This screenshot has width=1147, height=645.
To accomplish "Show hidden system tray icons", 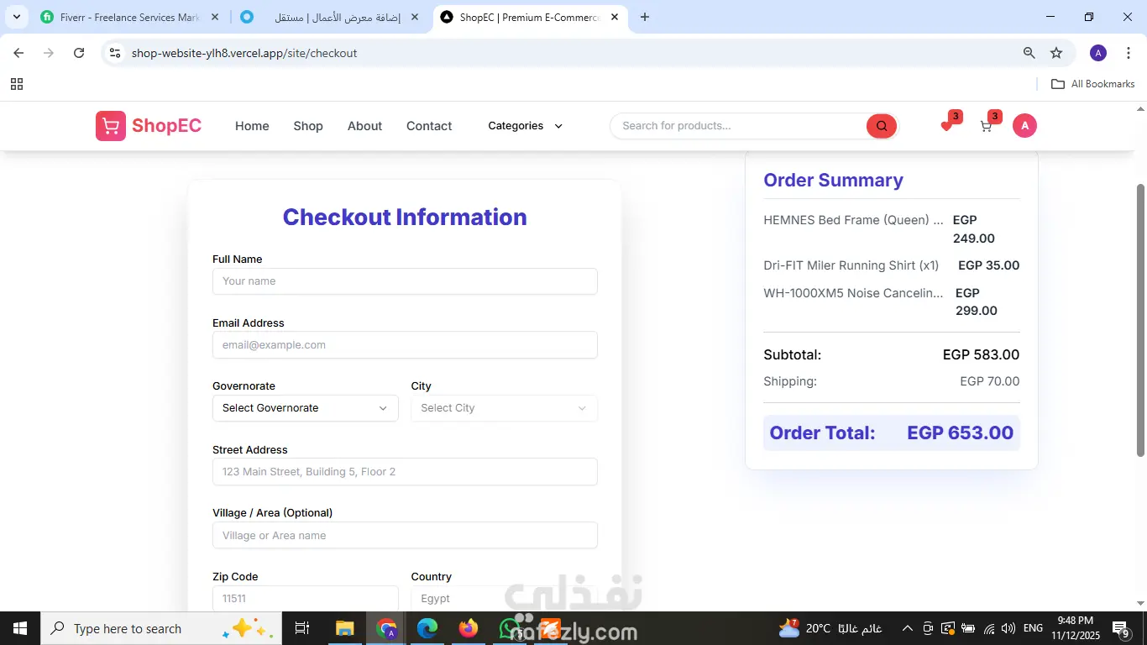I will point(907,628).
